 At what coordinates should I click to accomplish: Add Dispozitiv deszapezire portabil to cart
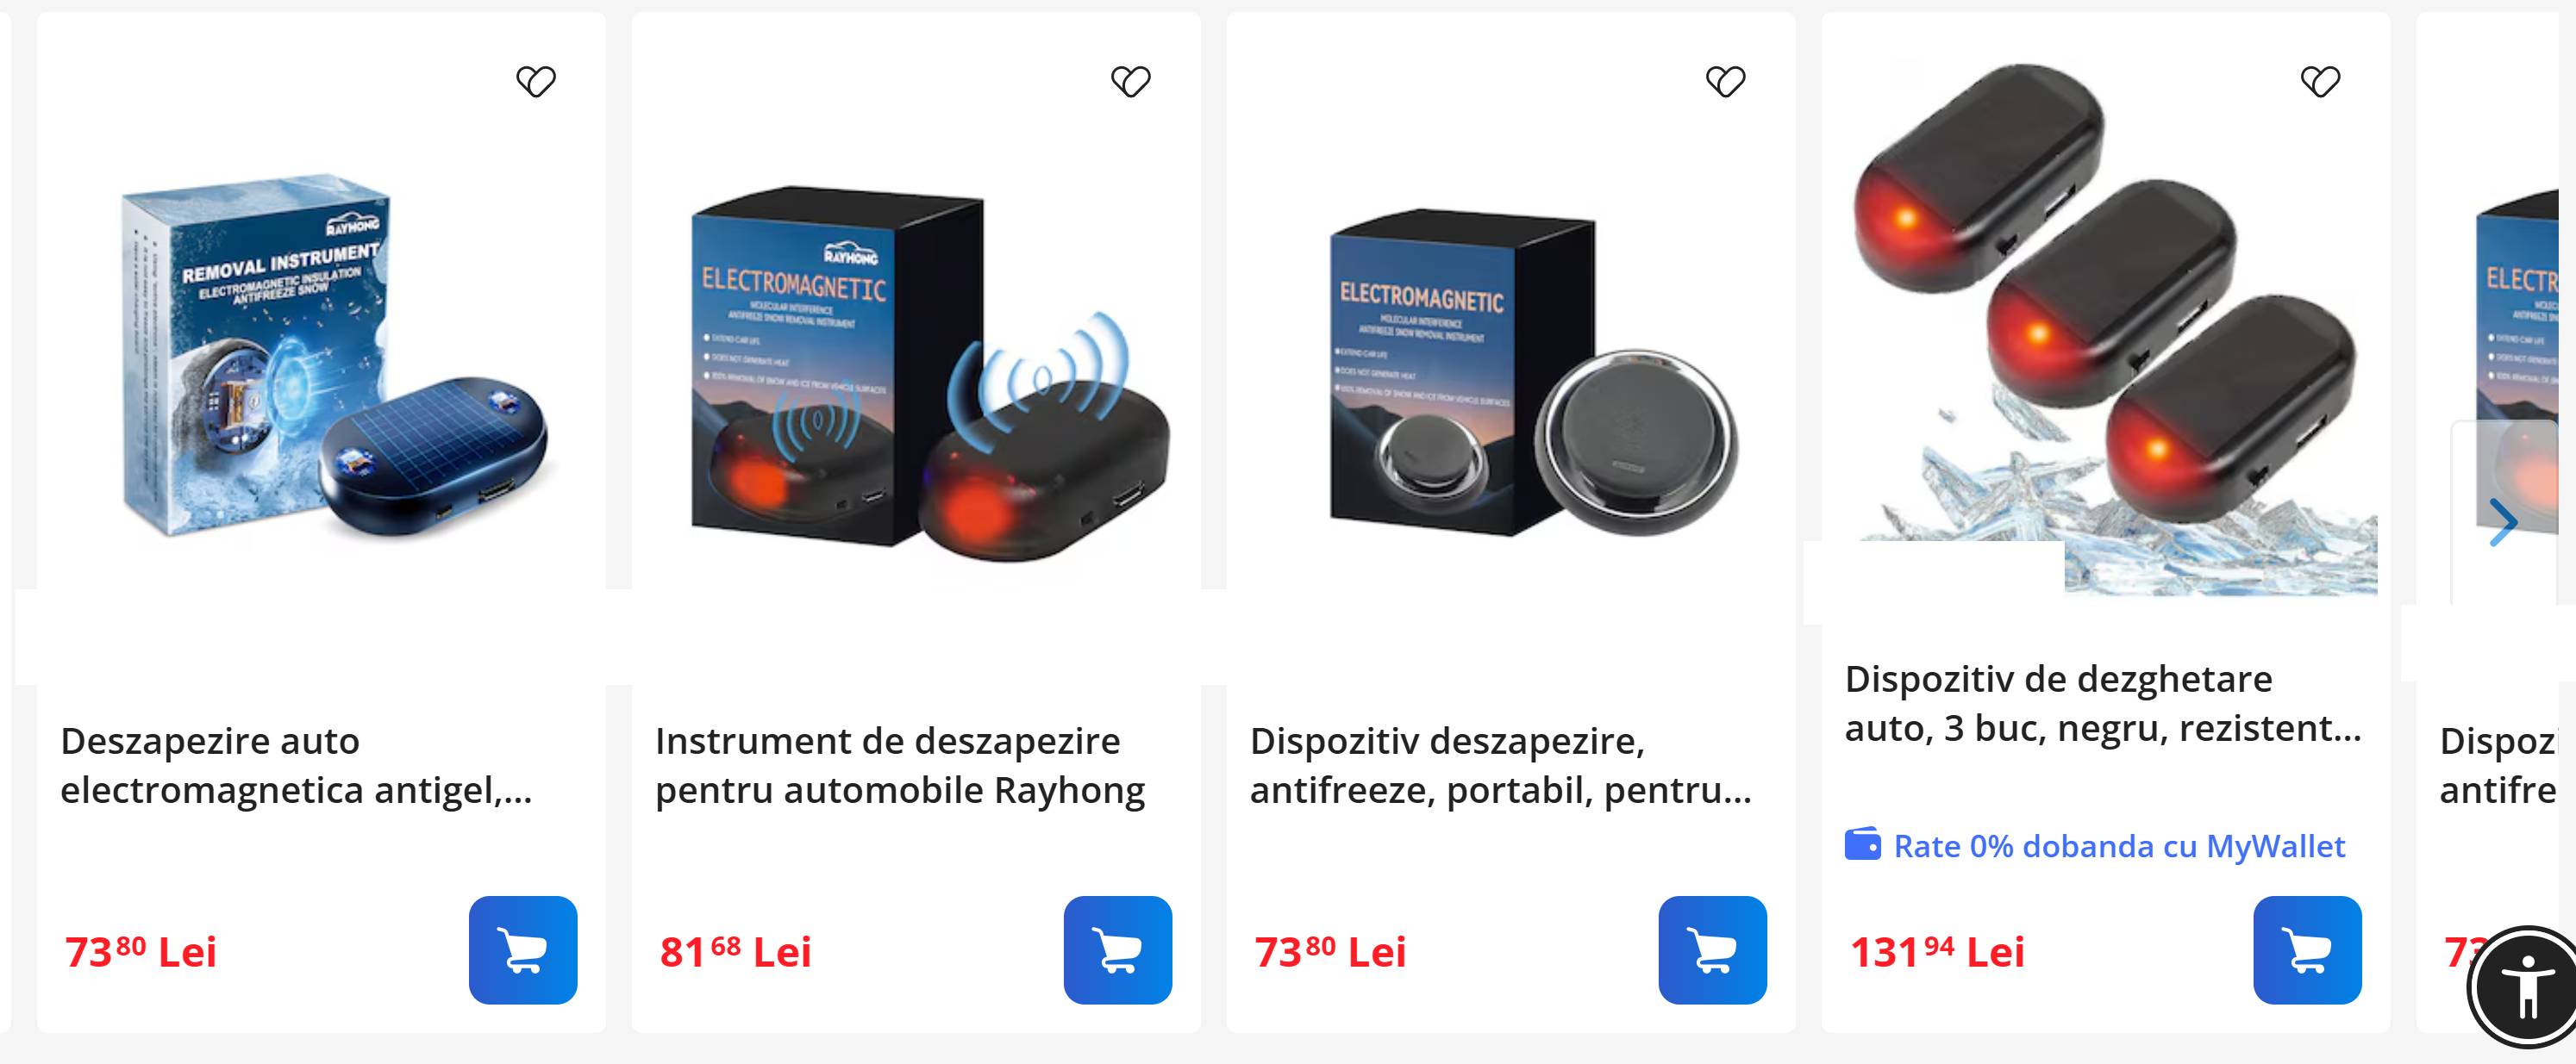click(1713, 950)
